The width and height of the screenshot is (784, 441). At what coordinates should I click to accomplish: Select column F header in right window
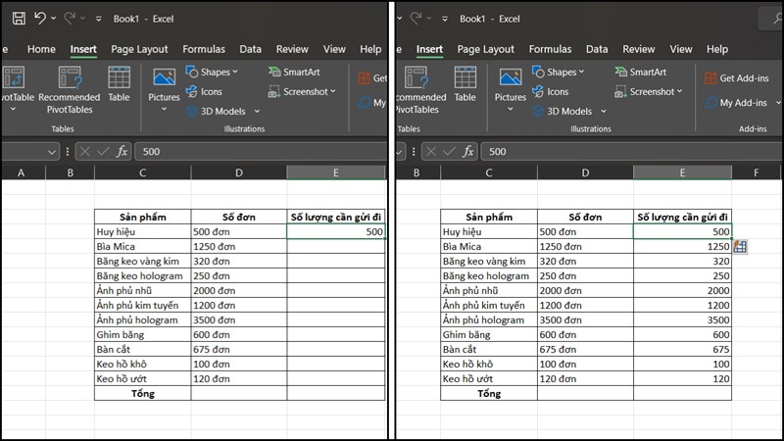coord(756,172)
